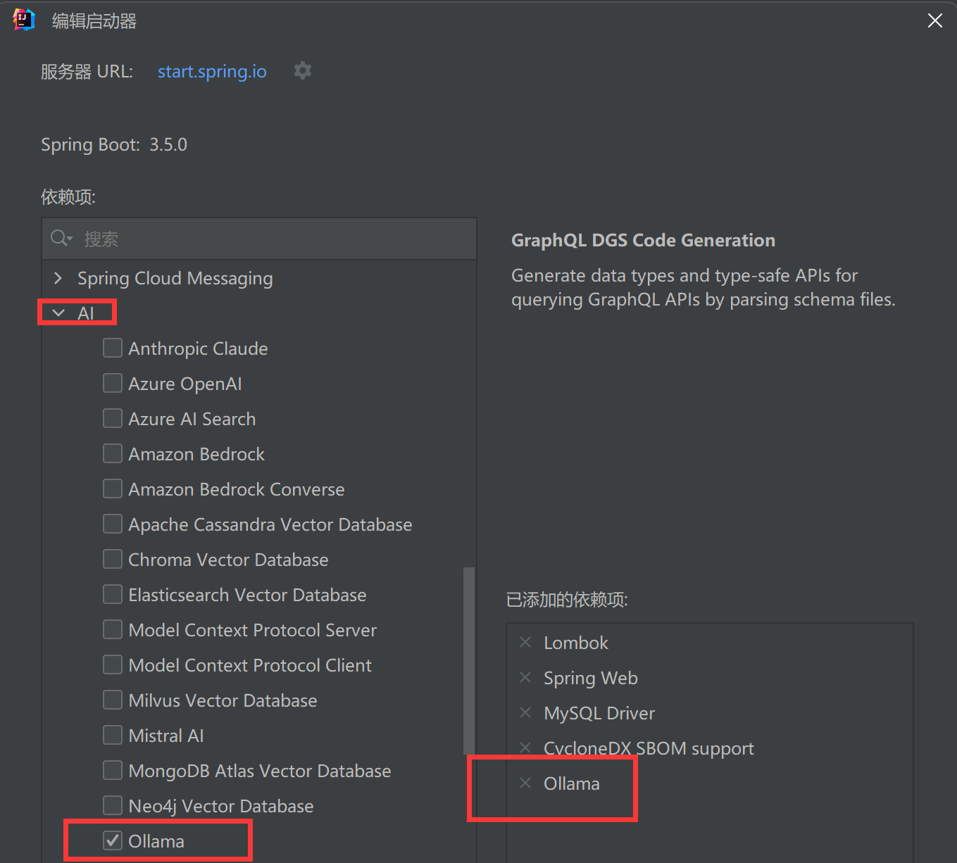
Task: Select Spring Web in added list
Action: [591, 678]
